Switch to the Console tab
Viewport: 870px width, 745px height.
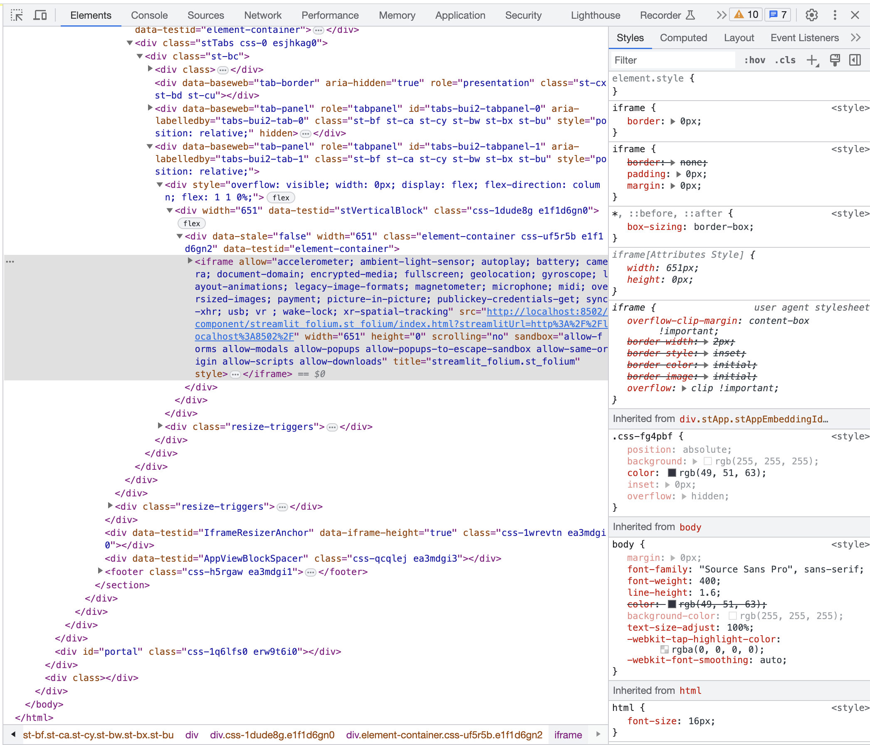click(149, 15)
